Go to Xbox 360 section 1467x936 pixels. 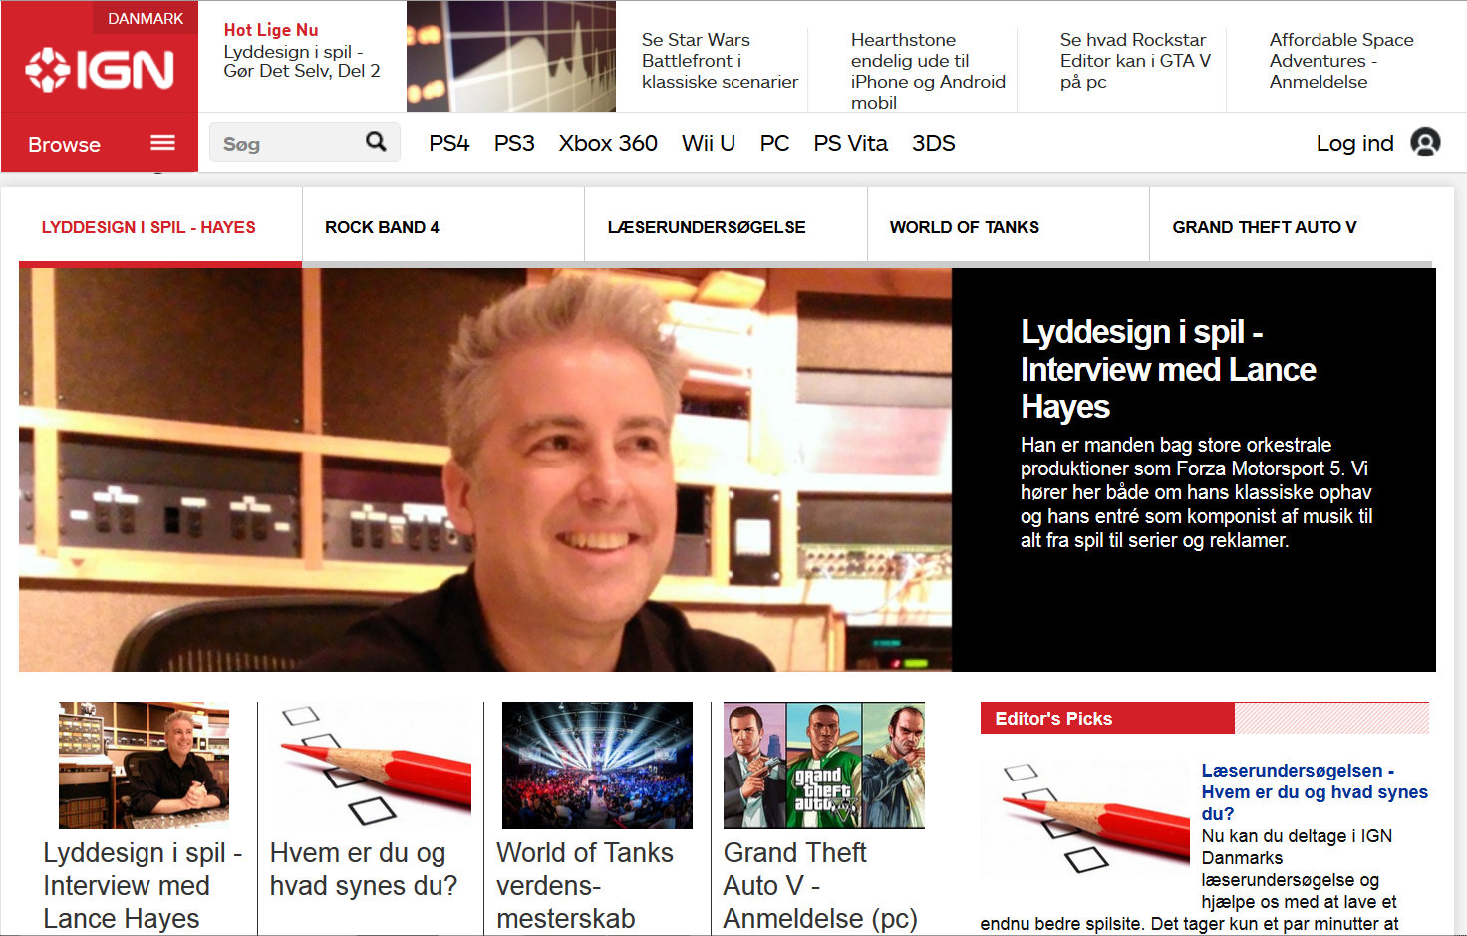608,143
